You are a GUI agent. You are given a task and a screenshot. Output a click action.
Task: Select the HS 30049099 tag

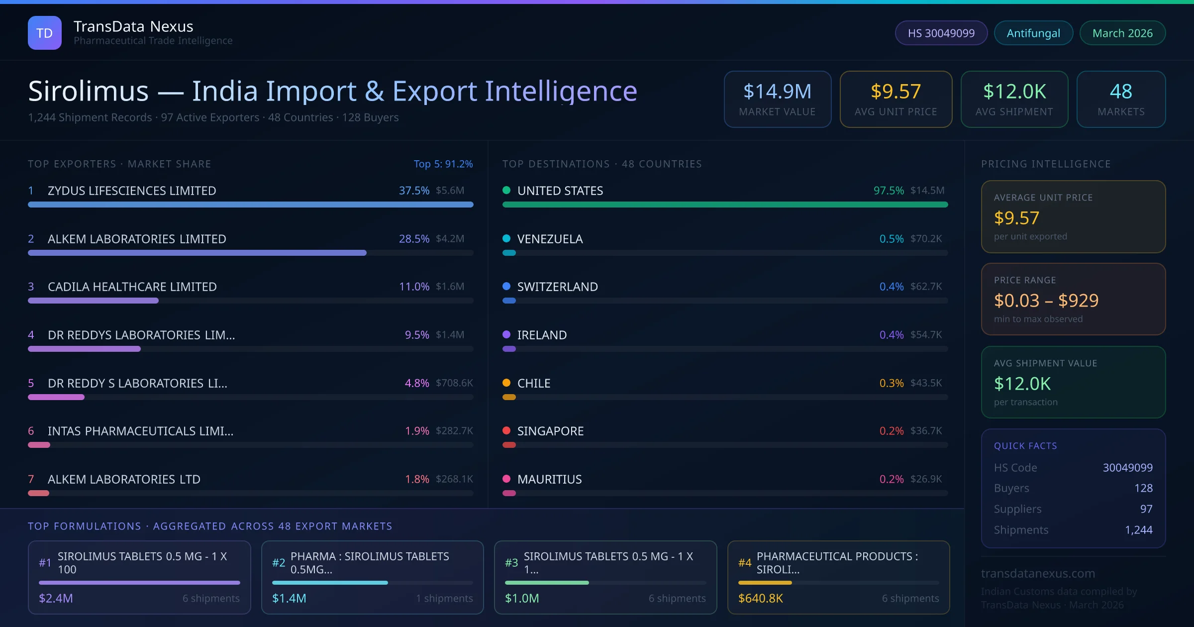941,33
